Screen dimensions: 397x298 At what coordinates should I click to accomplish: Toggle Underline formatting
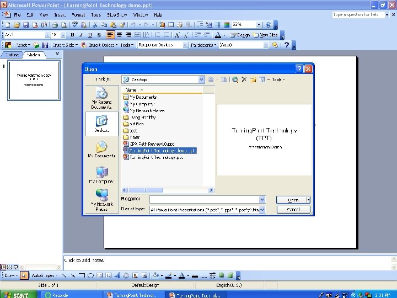click(x=90, y=35)
